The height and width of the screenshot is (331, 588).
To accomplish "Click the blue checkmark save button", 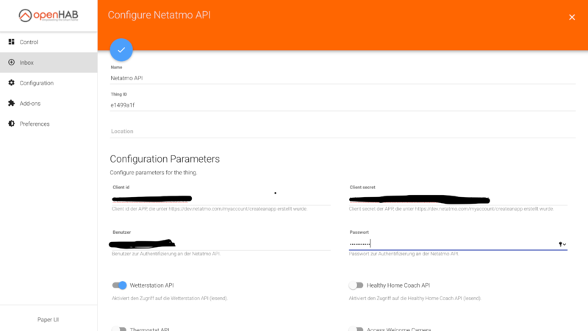I will tap(121, 50).
